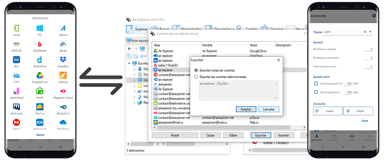The image size is (387, 161).
Task: Select the HiDrive icon
Action: click(63, 75)
